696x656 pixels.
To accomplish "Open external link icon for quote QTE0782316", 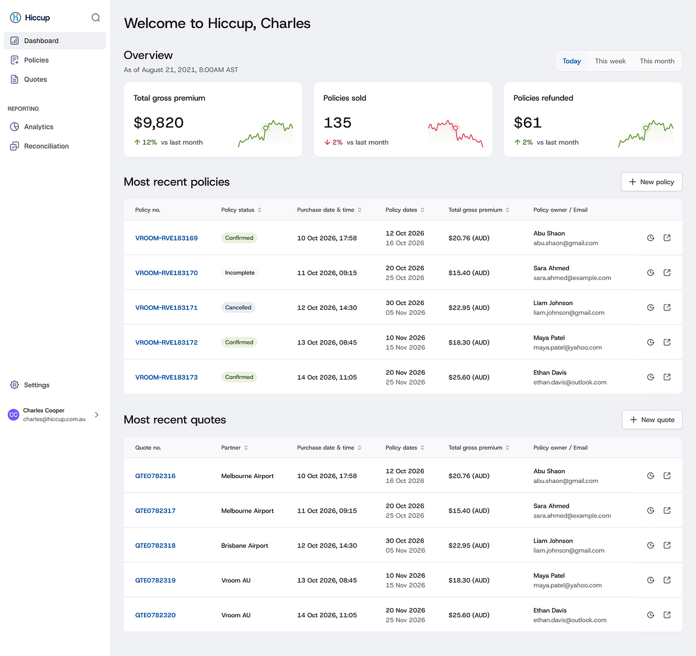I will pos(667,476).
